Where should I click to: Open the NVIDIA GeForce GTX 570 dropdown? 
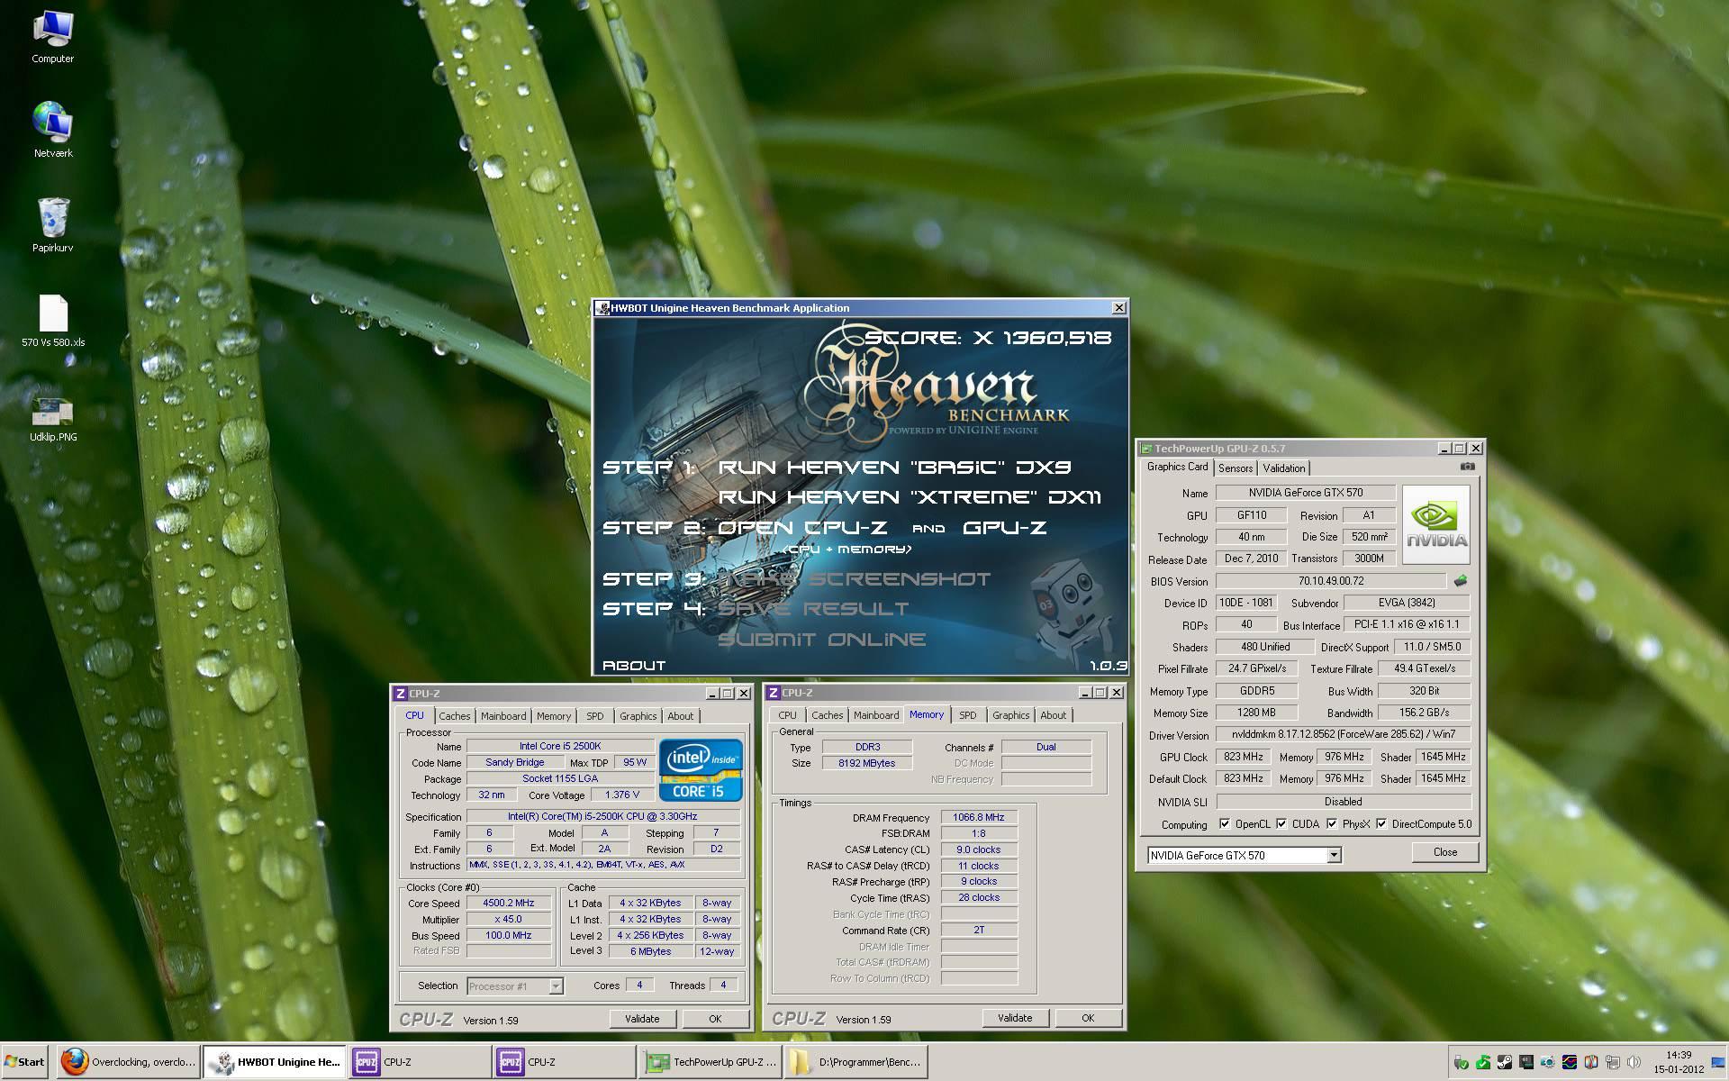click(x=1334, y=855)
